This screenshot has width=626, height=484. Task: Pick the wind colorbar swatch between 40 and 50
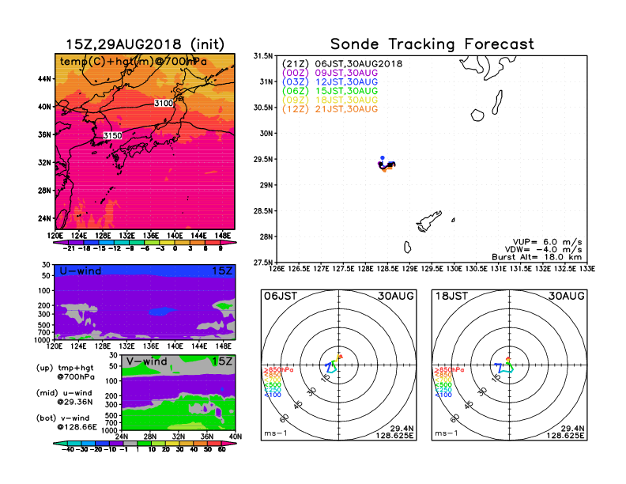tap(200, 443)
